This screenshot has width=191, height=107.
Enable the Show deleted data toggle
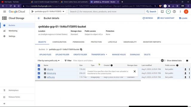(x=163, y=61)
